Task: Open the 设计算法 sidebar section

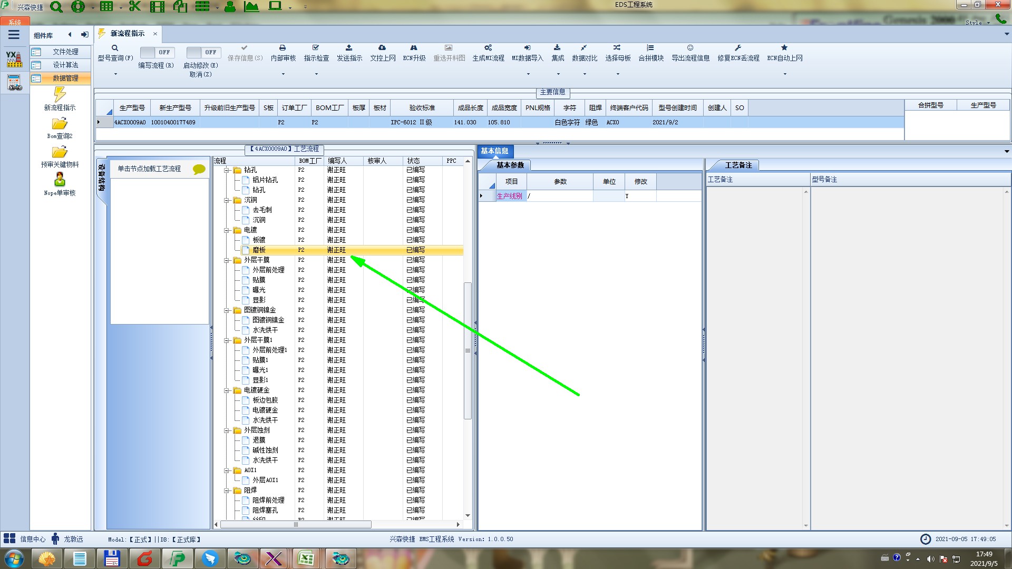Action: pos(65,65)
